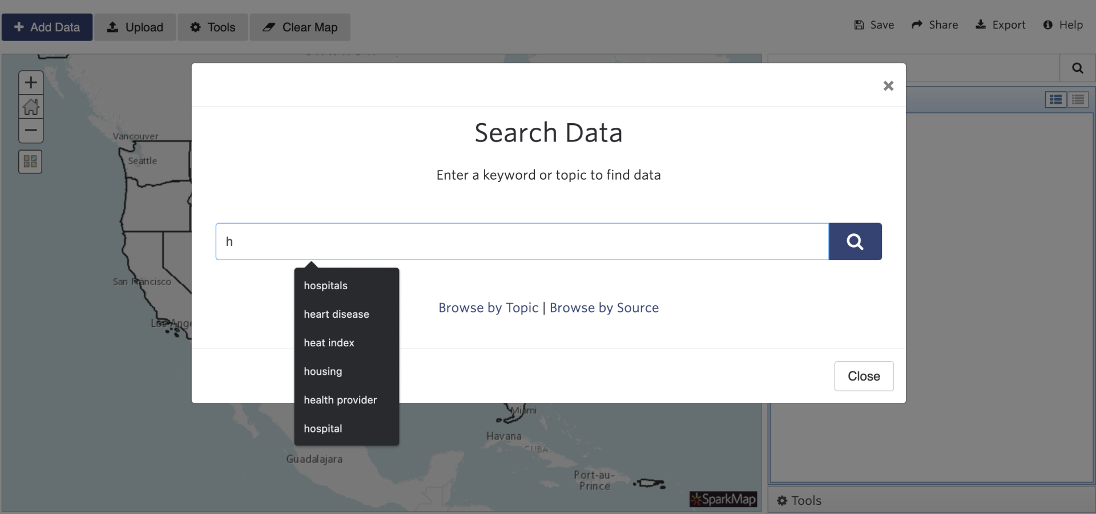The height and width of the screenshot is (514, 1096).
Task: Click the right panel search magnifier icon
Action: coord(1077,68)
